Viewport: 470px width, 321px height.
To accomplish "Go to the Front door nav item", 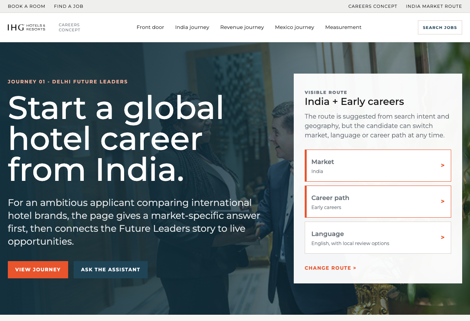I will click(150, 27).
